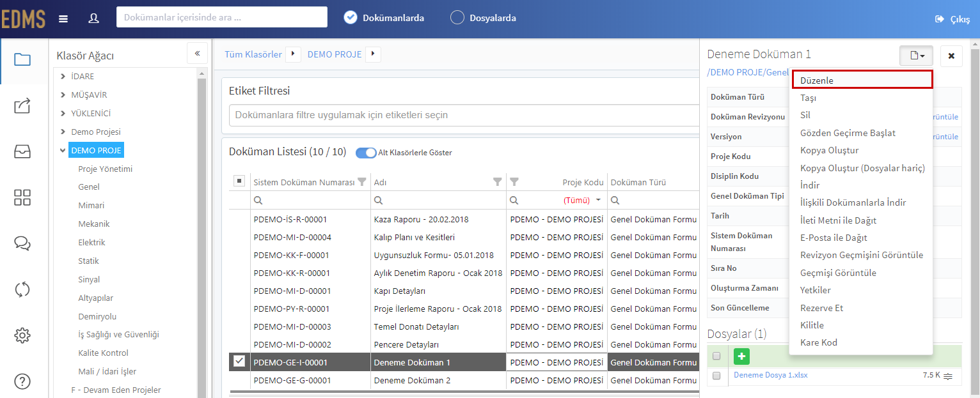Click the filter icon on Adı column
Image resolution: width=980 pixels, height=398 pixels.
[x=498, y=182]
